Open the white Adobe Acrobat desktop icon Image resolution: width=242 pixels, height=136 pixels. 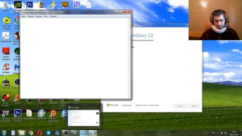[x=6, y=37]
